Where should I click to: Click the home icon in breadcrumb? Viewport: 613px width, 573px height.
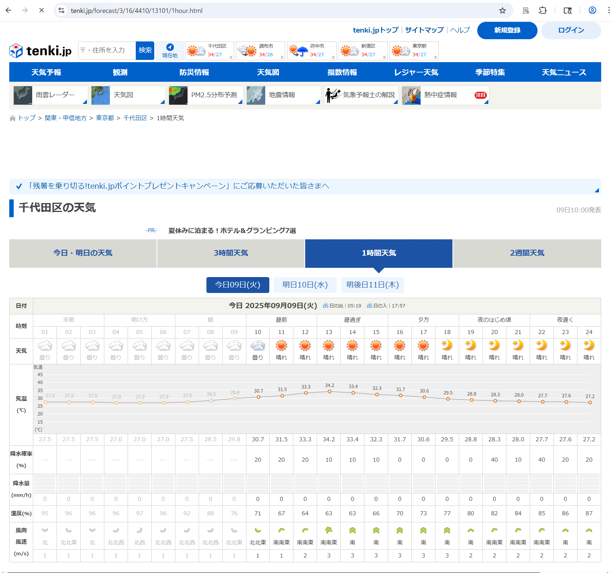pos(13,118)
